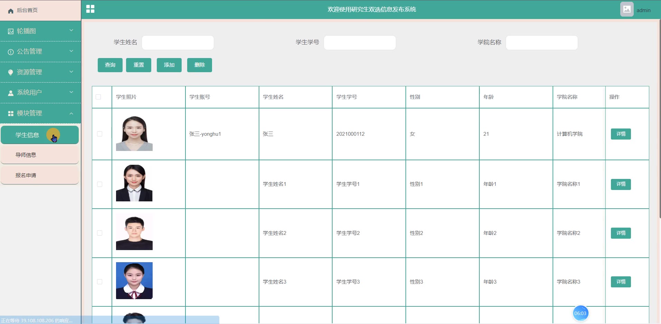Click the photo in 学生姓名3 row
The width and height of the screenshot is (661, 324).
coord(134,280)
